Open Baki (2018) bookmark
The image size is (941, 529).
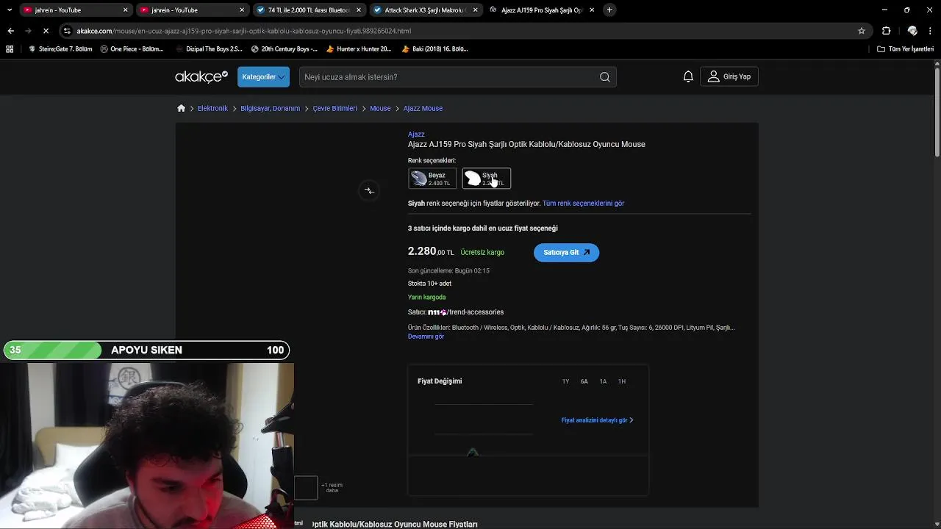pyautogui.click(x=434, y=49)
